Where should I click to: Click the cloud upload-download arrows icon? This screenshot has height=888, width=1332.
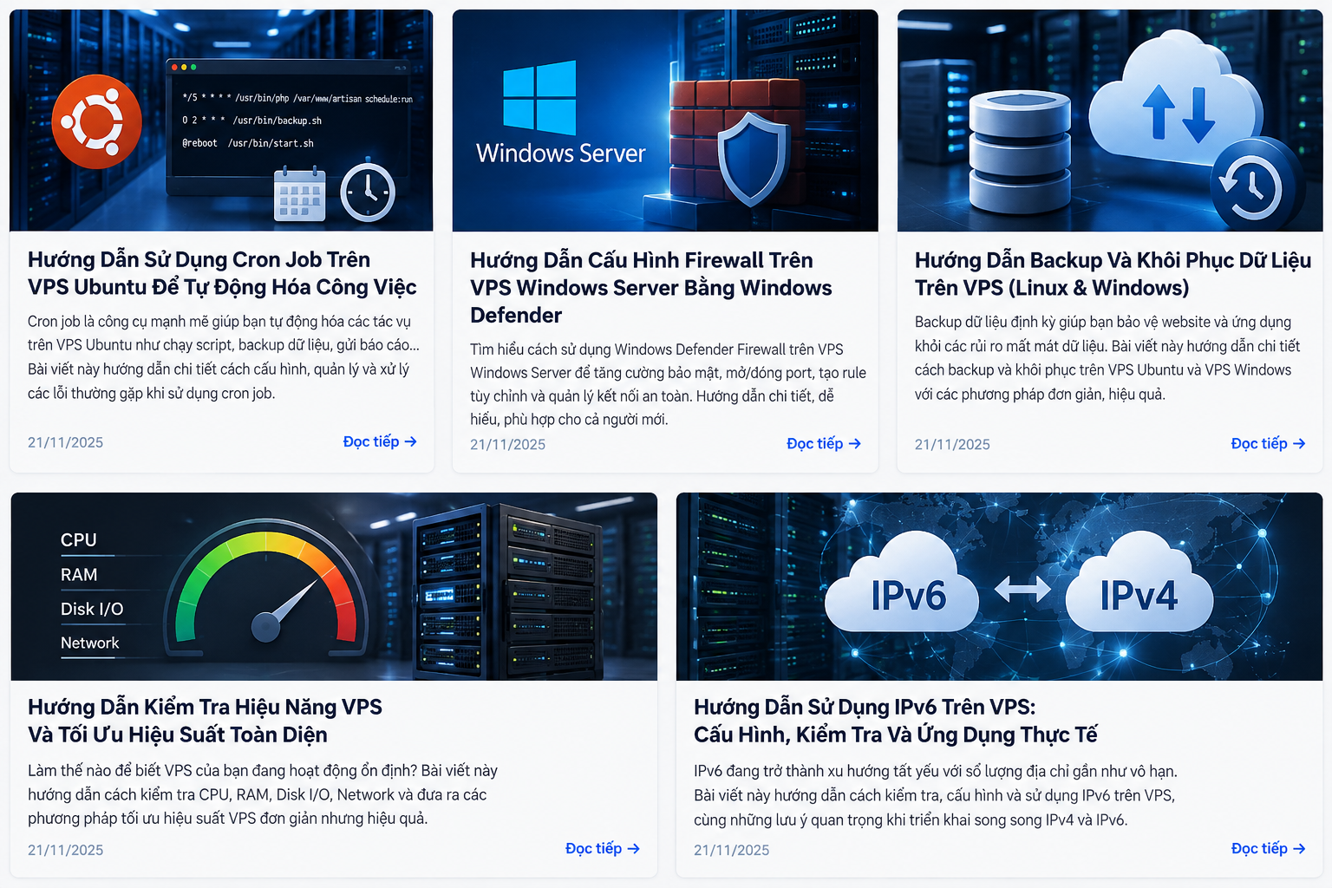point(1178,113)
